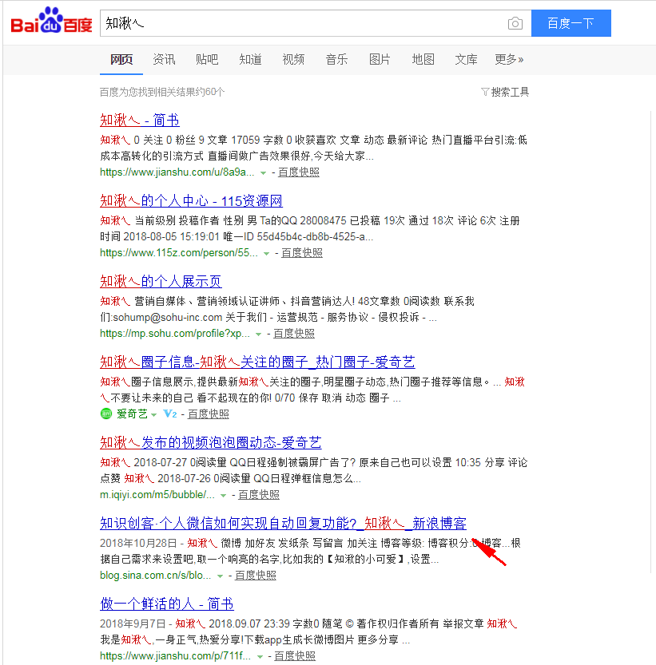Click the Baidu logo
Viewport: 656px width, 665px height.
[51, 21]
